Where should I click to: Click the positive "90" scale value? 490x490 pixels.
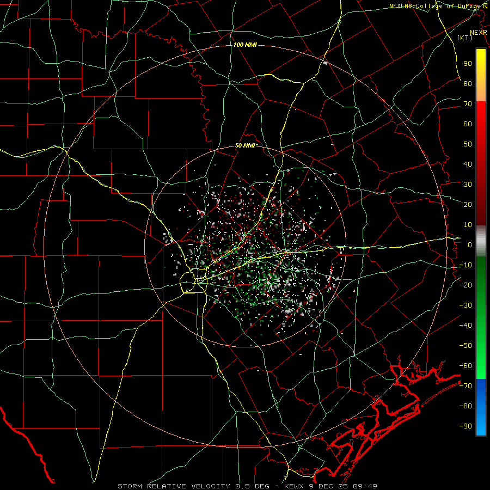[x=468, y=64]
